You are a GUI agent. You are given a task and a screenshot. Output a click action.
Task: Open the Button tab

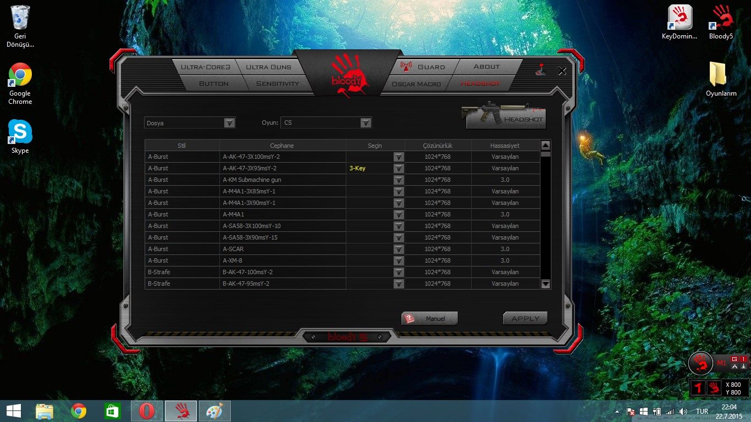214,84
